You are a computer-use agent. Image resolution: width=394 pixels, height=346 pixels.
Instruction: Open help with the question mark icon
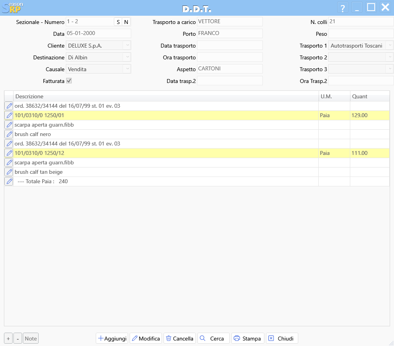(343, 7)
